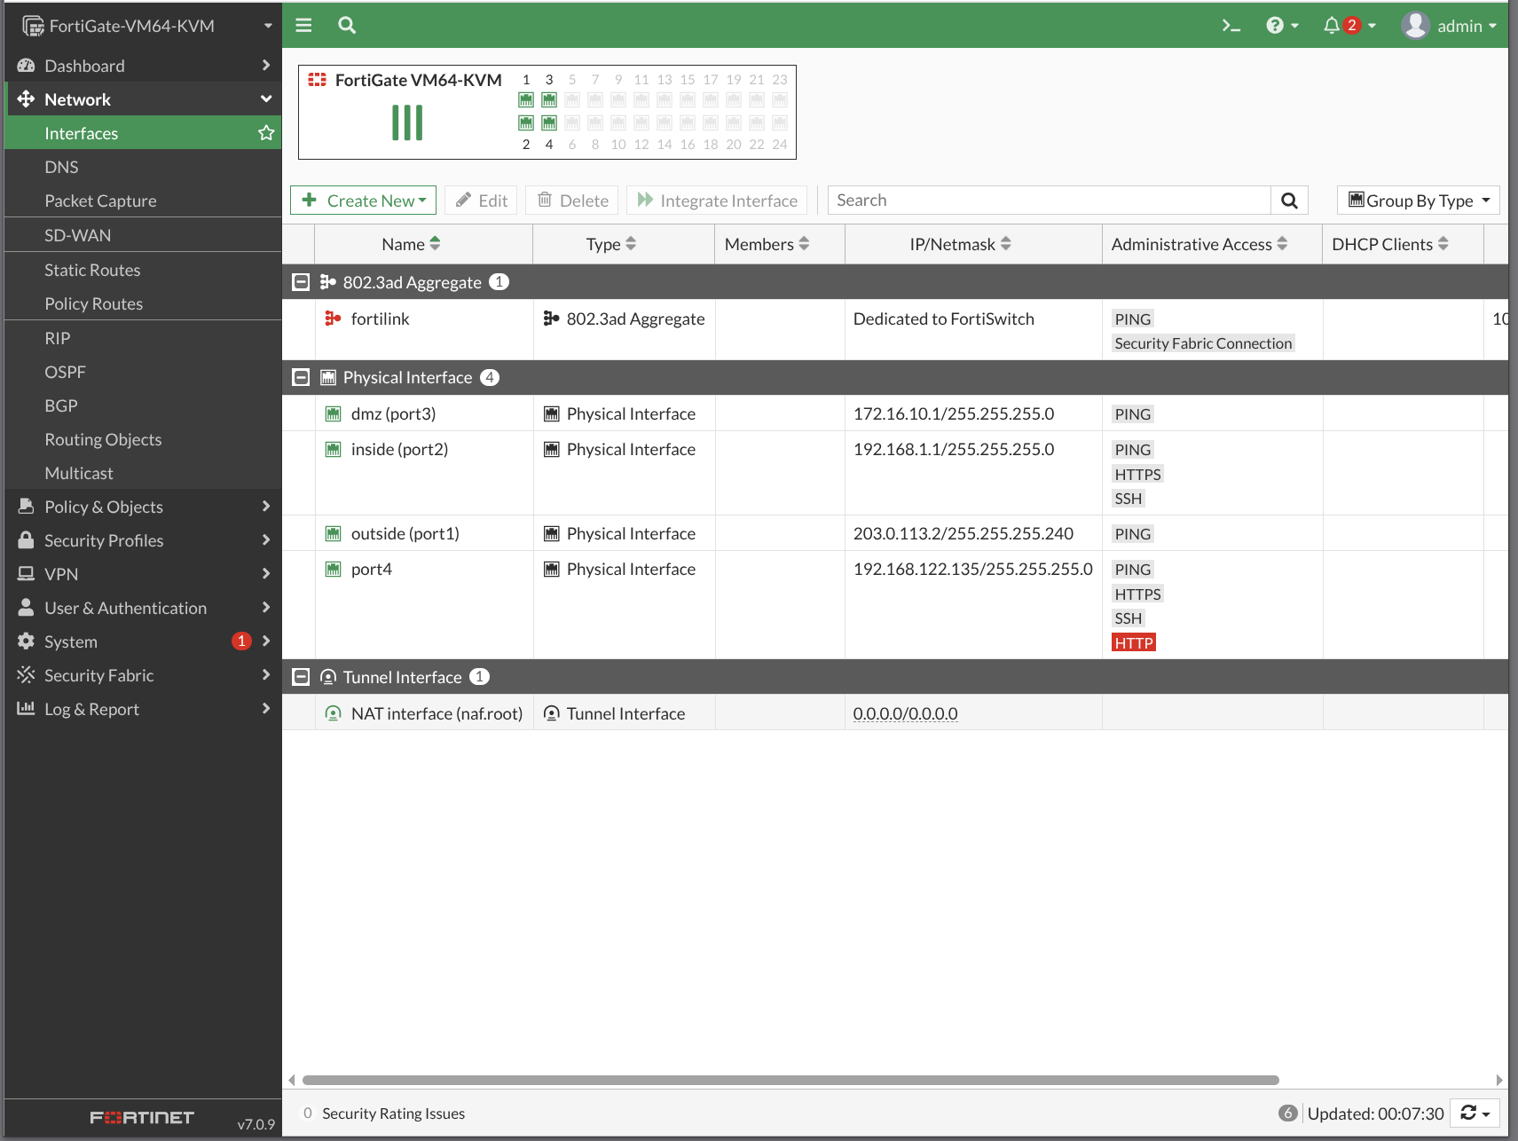The image size is (1518, 1141).
Task: Expand User & Authentication menu
Action: (143, 608)
